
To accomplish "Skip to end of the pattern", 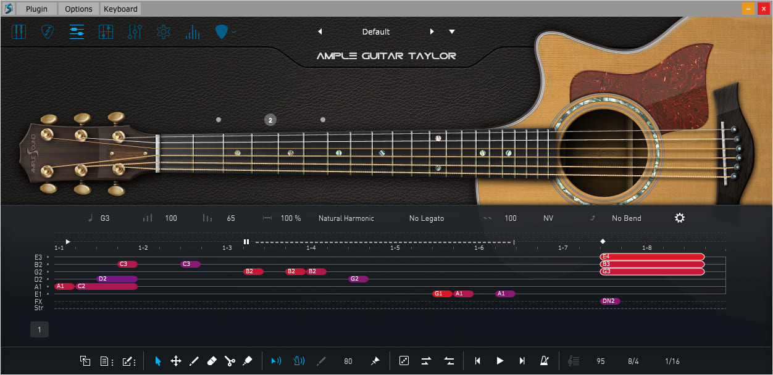I will [522, 361].
